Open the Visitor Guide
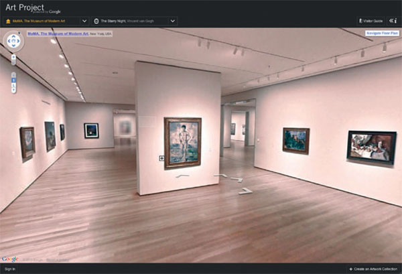 pos(371,21)
